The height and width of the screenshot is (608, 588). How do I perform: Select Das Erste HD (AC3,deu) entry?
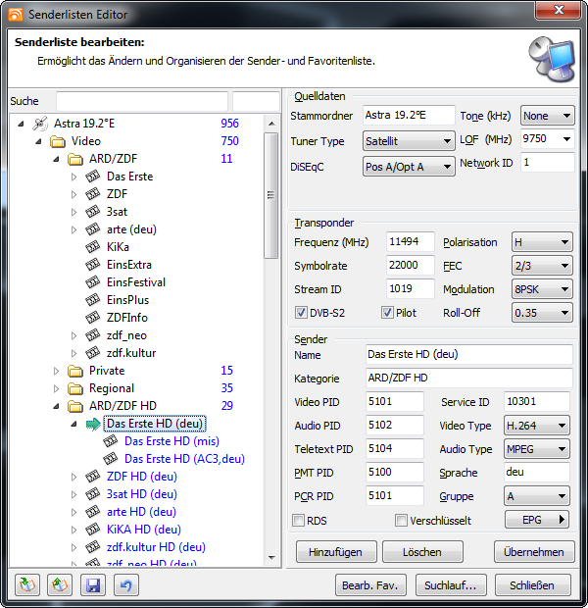pos(184,459)
